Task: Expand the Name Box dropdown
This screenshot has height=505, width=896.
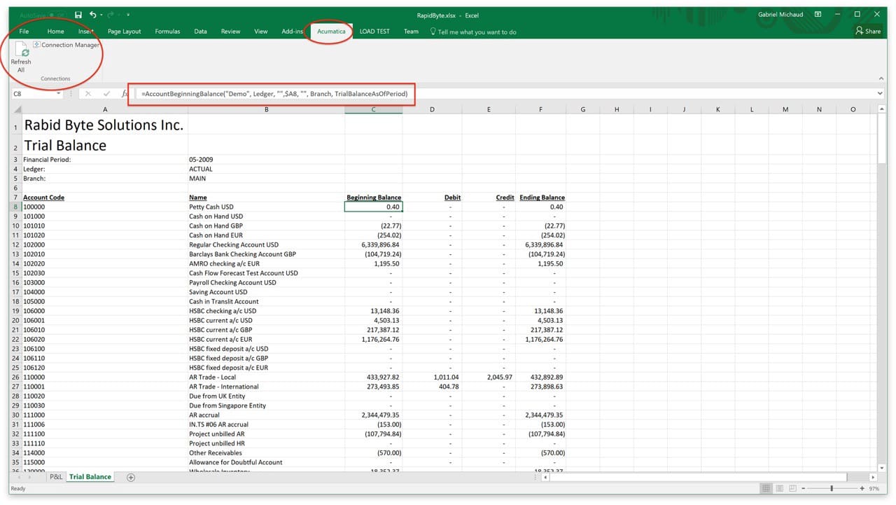Action: [59, 93]
